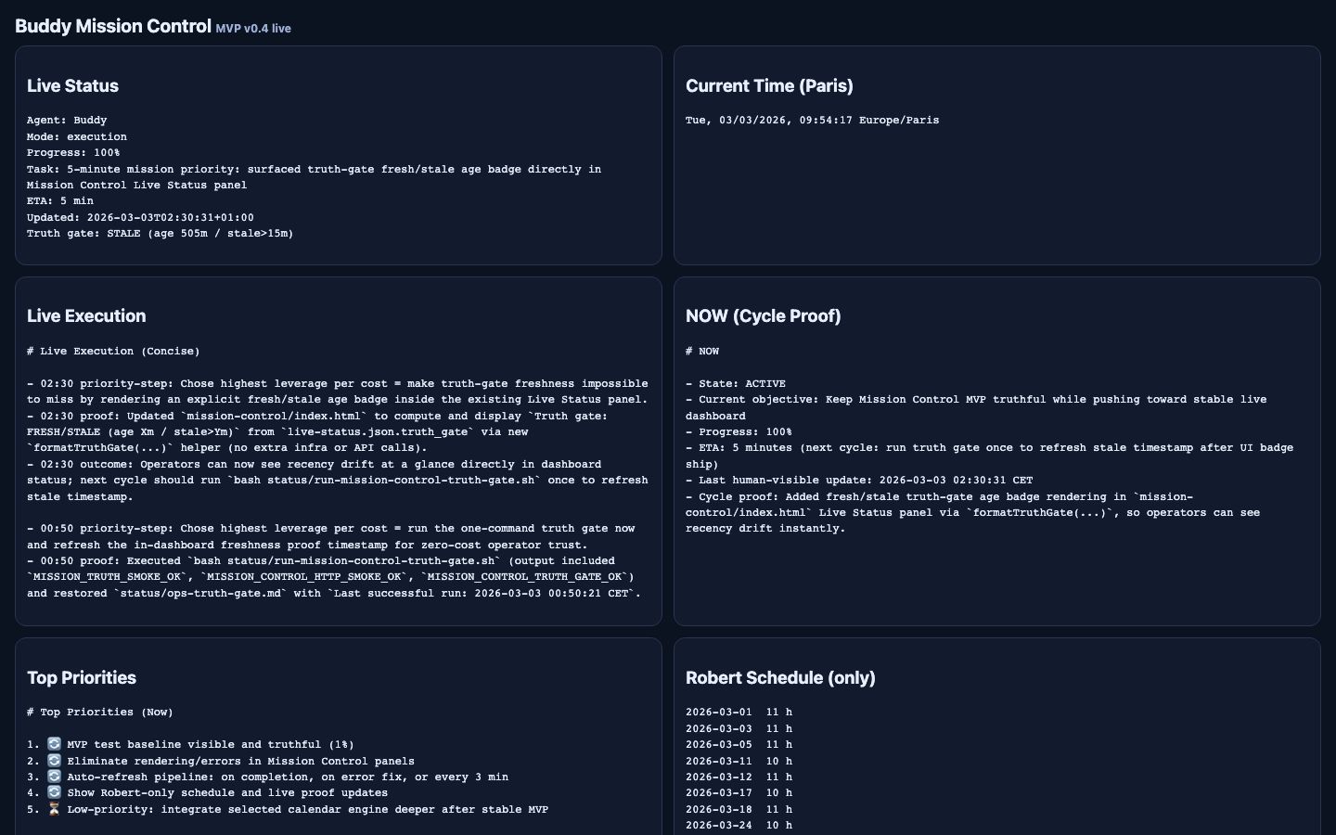Click the Paris date and time readout
1336x835 pixels.
(812, 121)
